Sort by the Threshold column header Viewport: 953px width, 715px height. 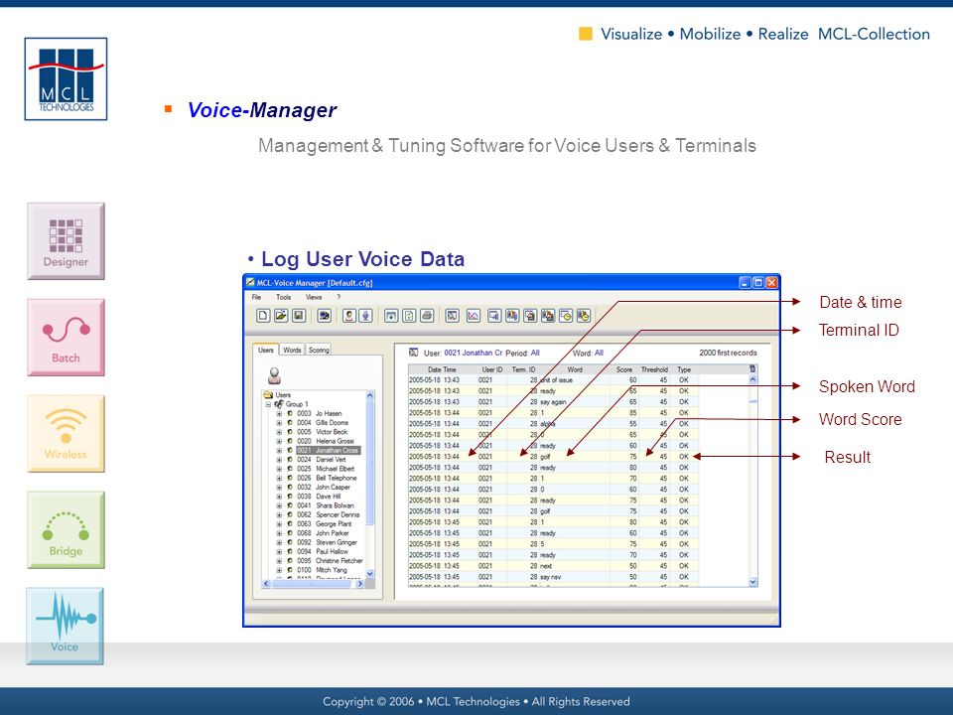(x=654, y=369)
